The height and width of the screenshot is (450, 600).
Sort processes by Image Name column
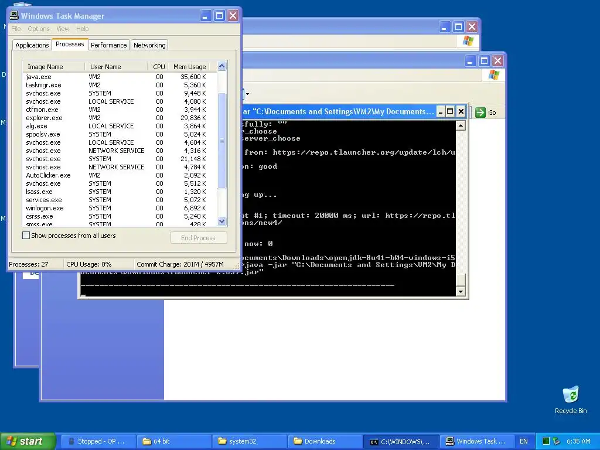click(x=53, y=67)
